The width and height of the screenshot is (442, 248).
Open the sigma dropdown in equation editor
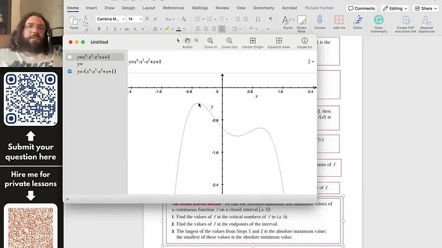tap(311, 61)
